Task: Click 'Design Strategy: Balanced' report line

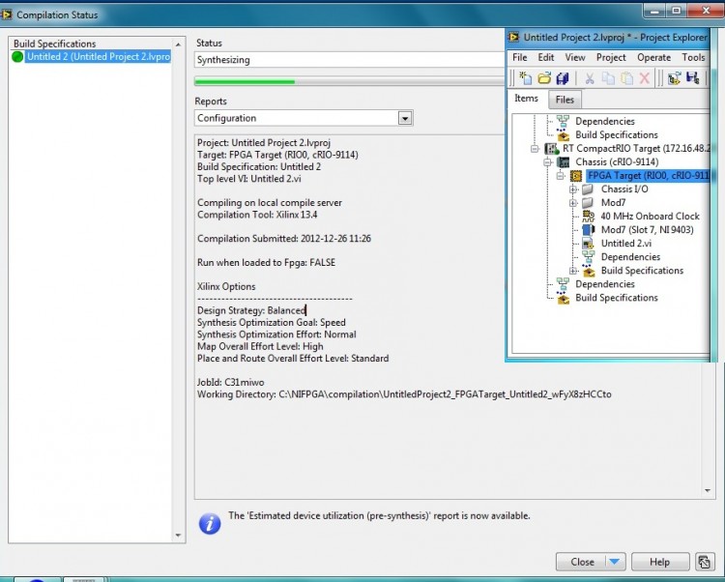Action: point(251,310)
